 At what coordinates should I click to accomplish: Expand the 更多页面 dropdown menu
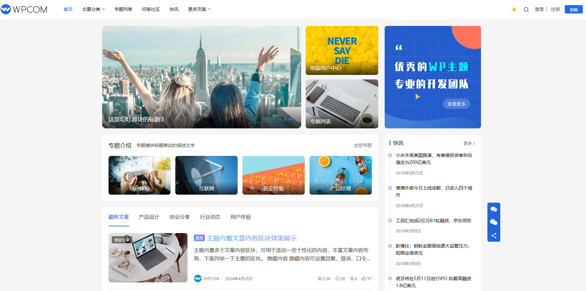pyautogui.click(x=199, y=9)
